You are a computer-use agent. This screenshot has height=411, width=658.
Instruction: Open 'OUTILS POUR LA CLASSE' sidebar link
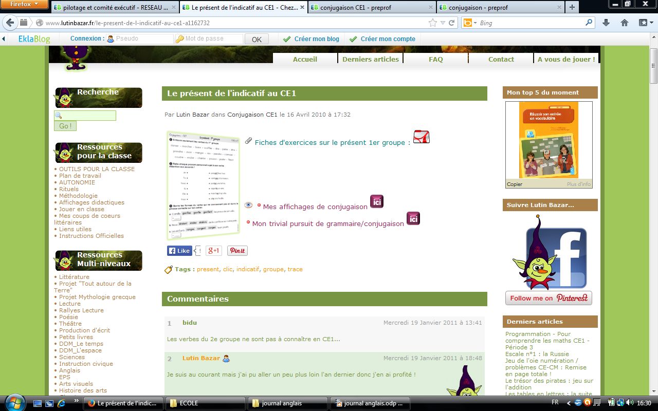click(97, 169)
